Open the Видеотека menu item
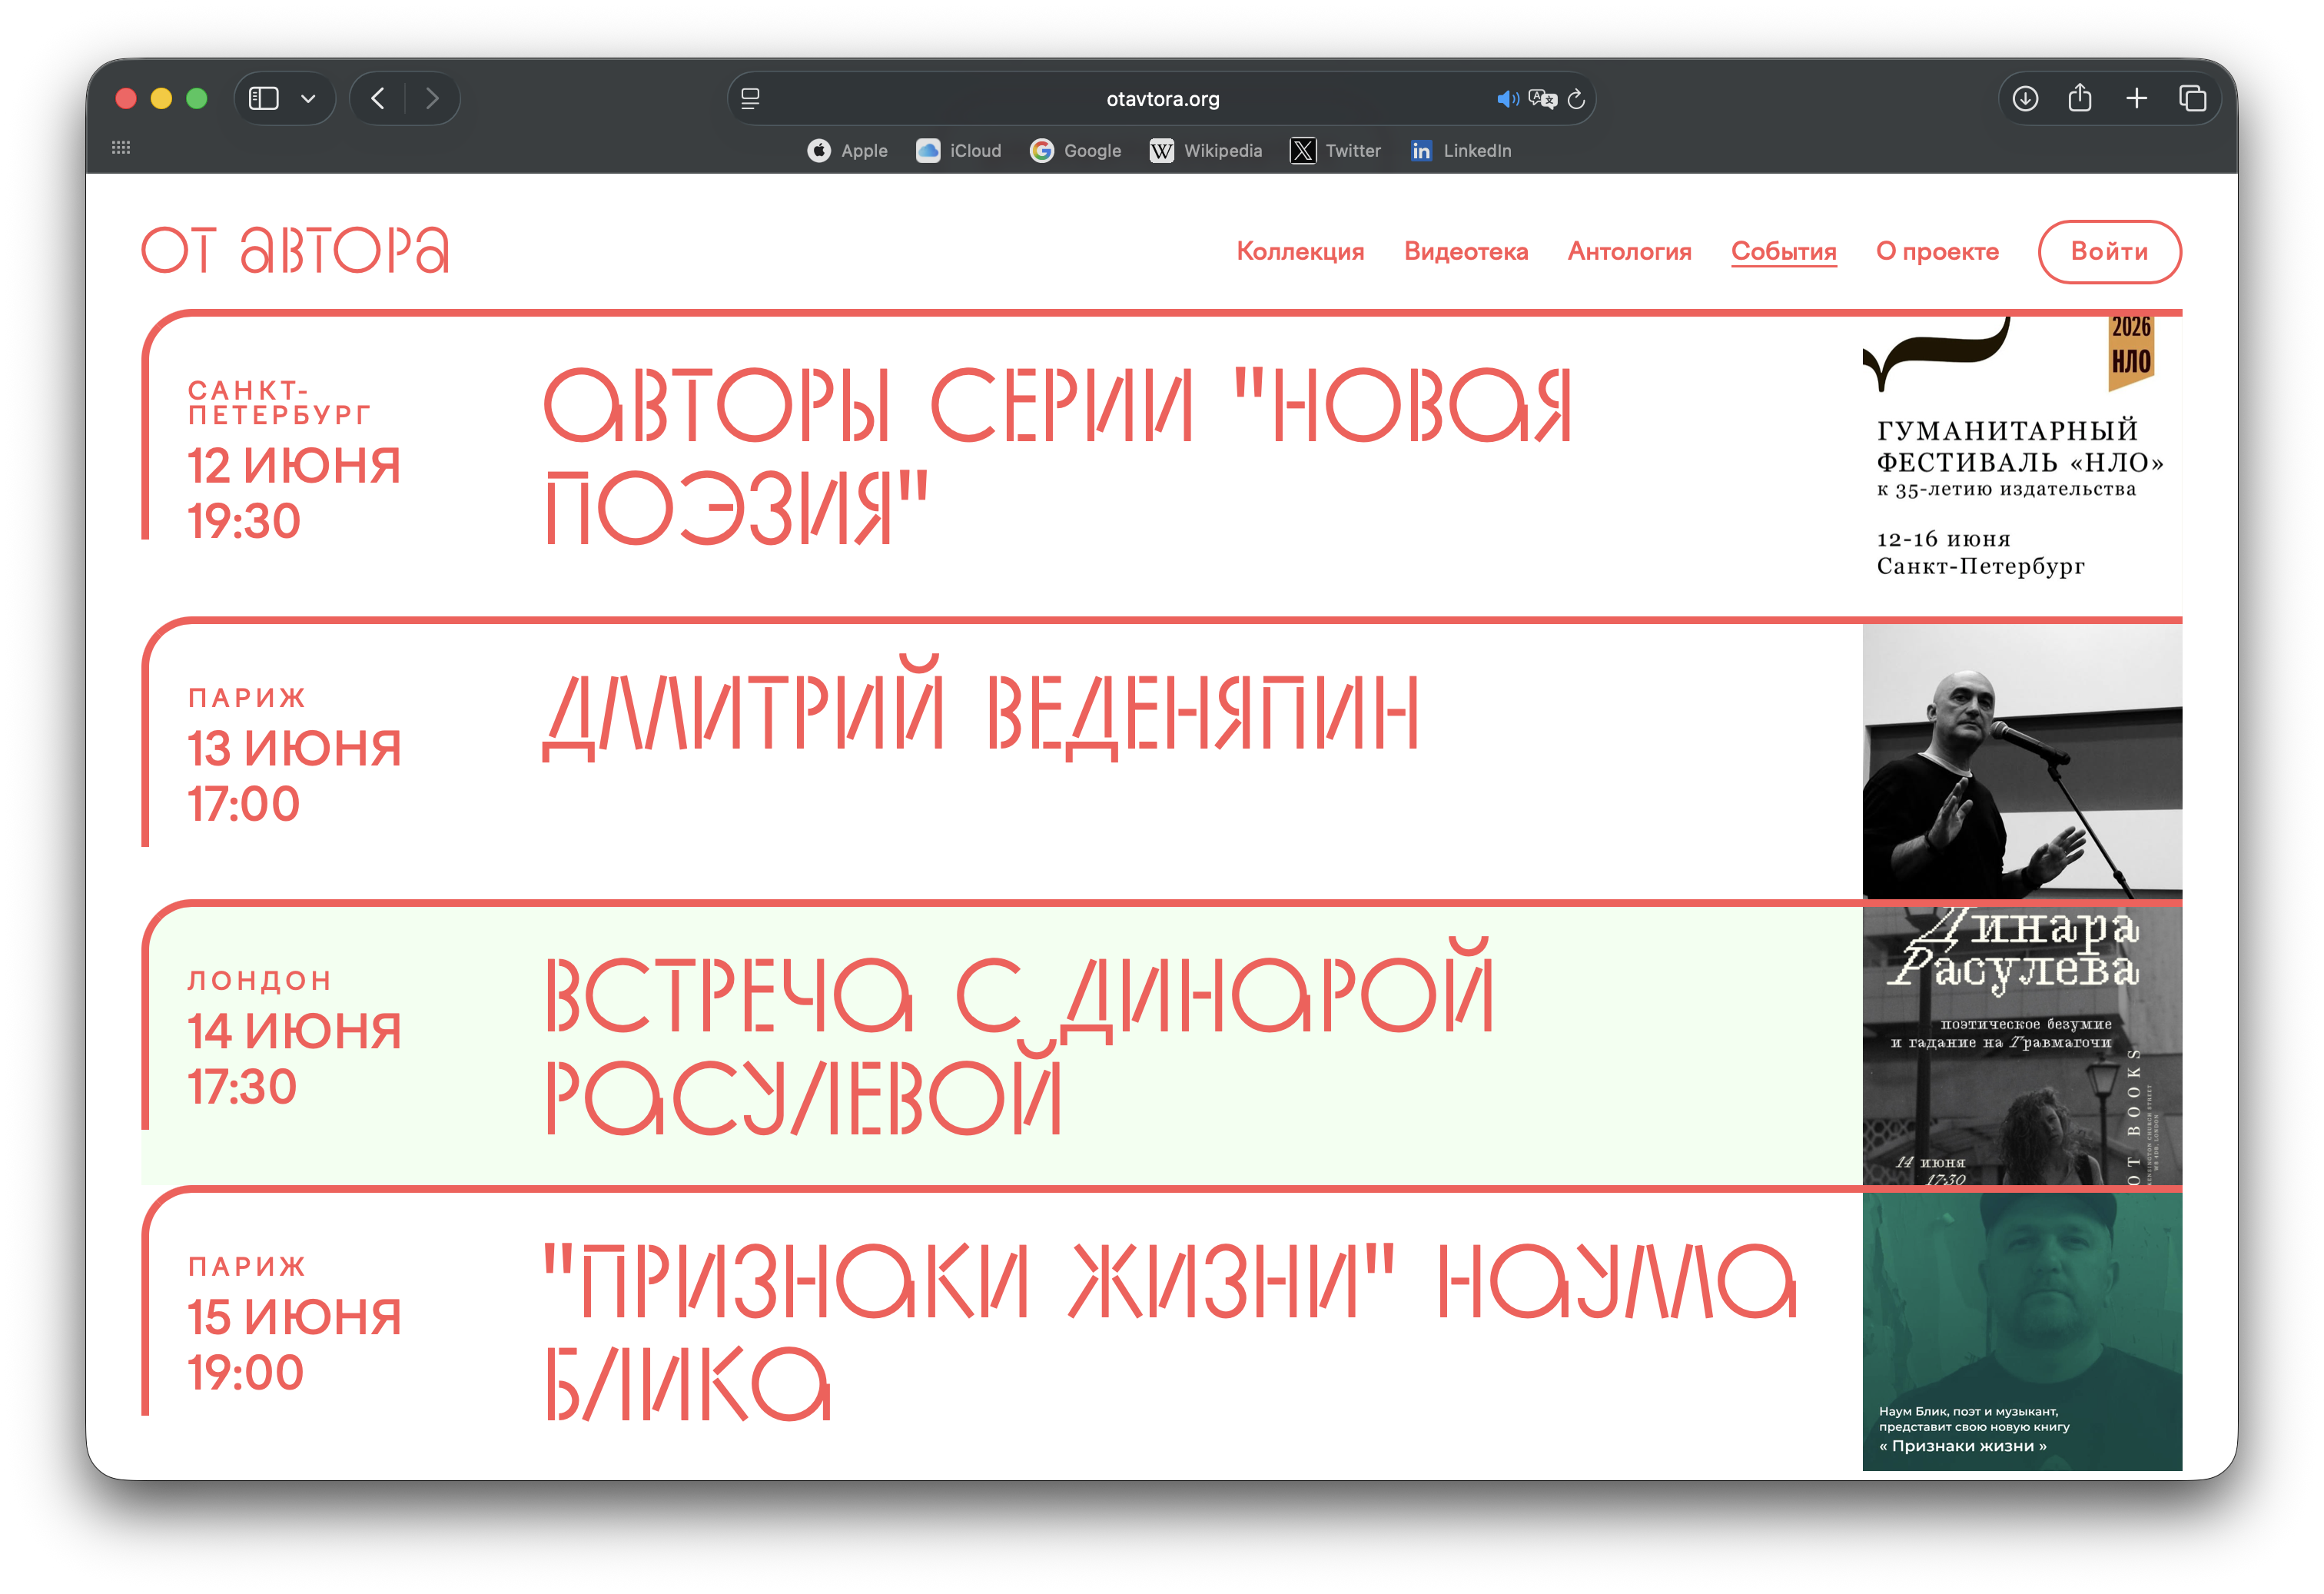This screenshot has height=1594, width=2324. point(1466,251)
